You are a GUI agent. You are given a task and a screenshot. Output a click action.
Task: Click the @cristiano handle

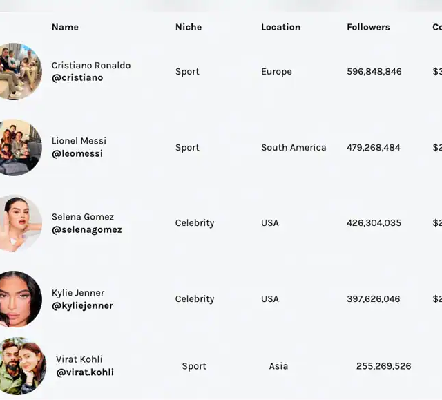[x=77, y=78]
